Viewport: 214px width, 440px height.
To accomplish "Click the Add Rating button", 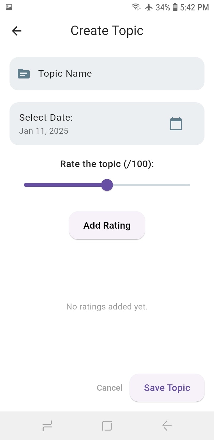I will pyautogui.click(x=107, y=225).
